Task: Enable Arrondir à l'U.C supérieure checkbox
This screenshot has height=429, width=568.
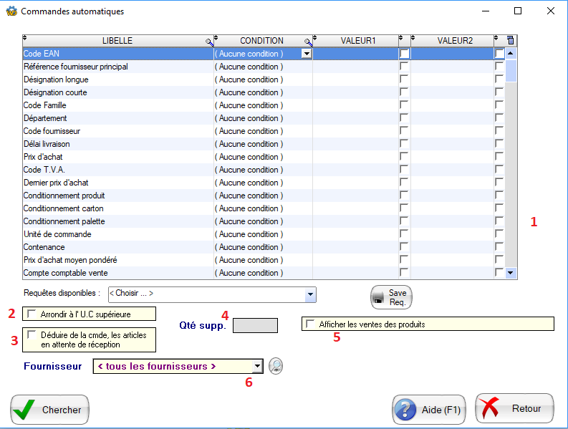Action: 32,314
